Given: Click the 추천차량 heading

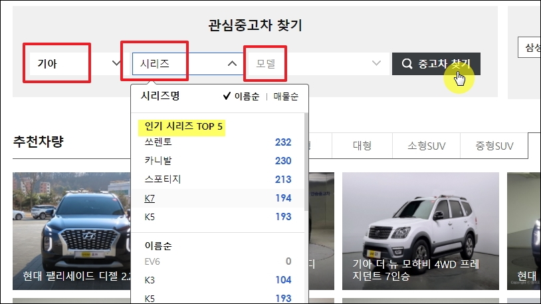Looking at the screenshot, I should (39, 141).
